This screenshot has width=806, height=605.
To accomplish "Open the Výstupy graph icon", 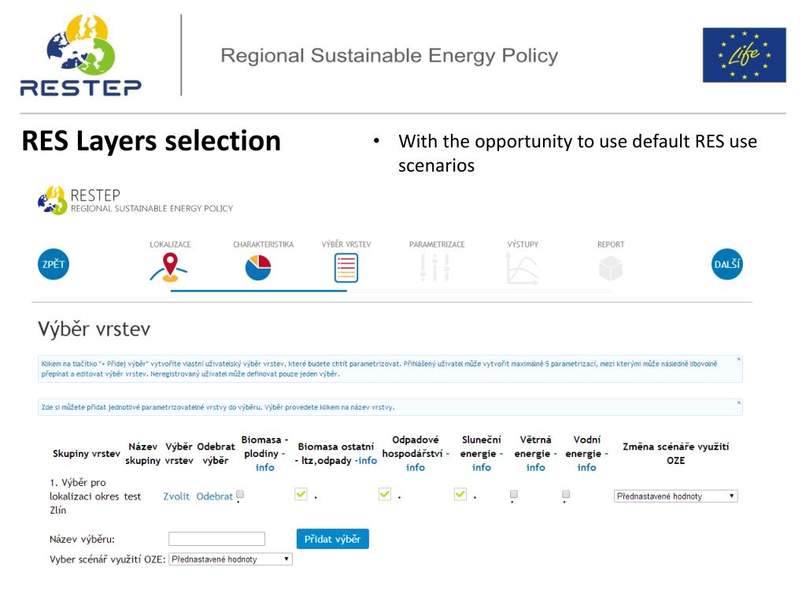I will click(522, 269).
